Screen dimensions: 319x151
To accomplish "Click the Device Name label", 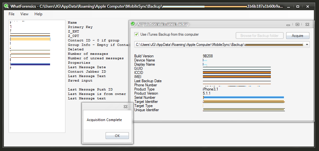I will [x=145, y=60].
